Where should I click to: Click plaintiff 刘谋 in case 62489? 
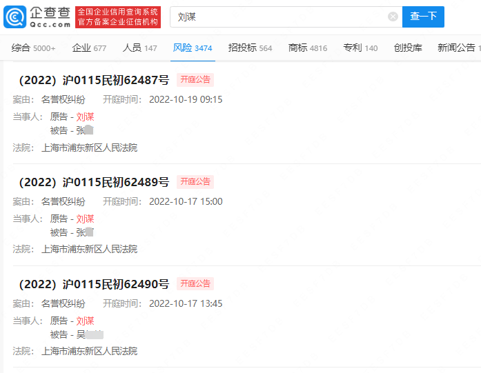tap(85, 219)
